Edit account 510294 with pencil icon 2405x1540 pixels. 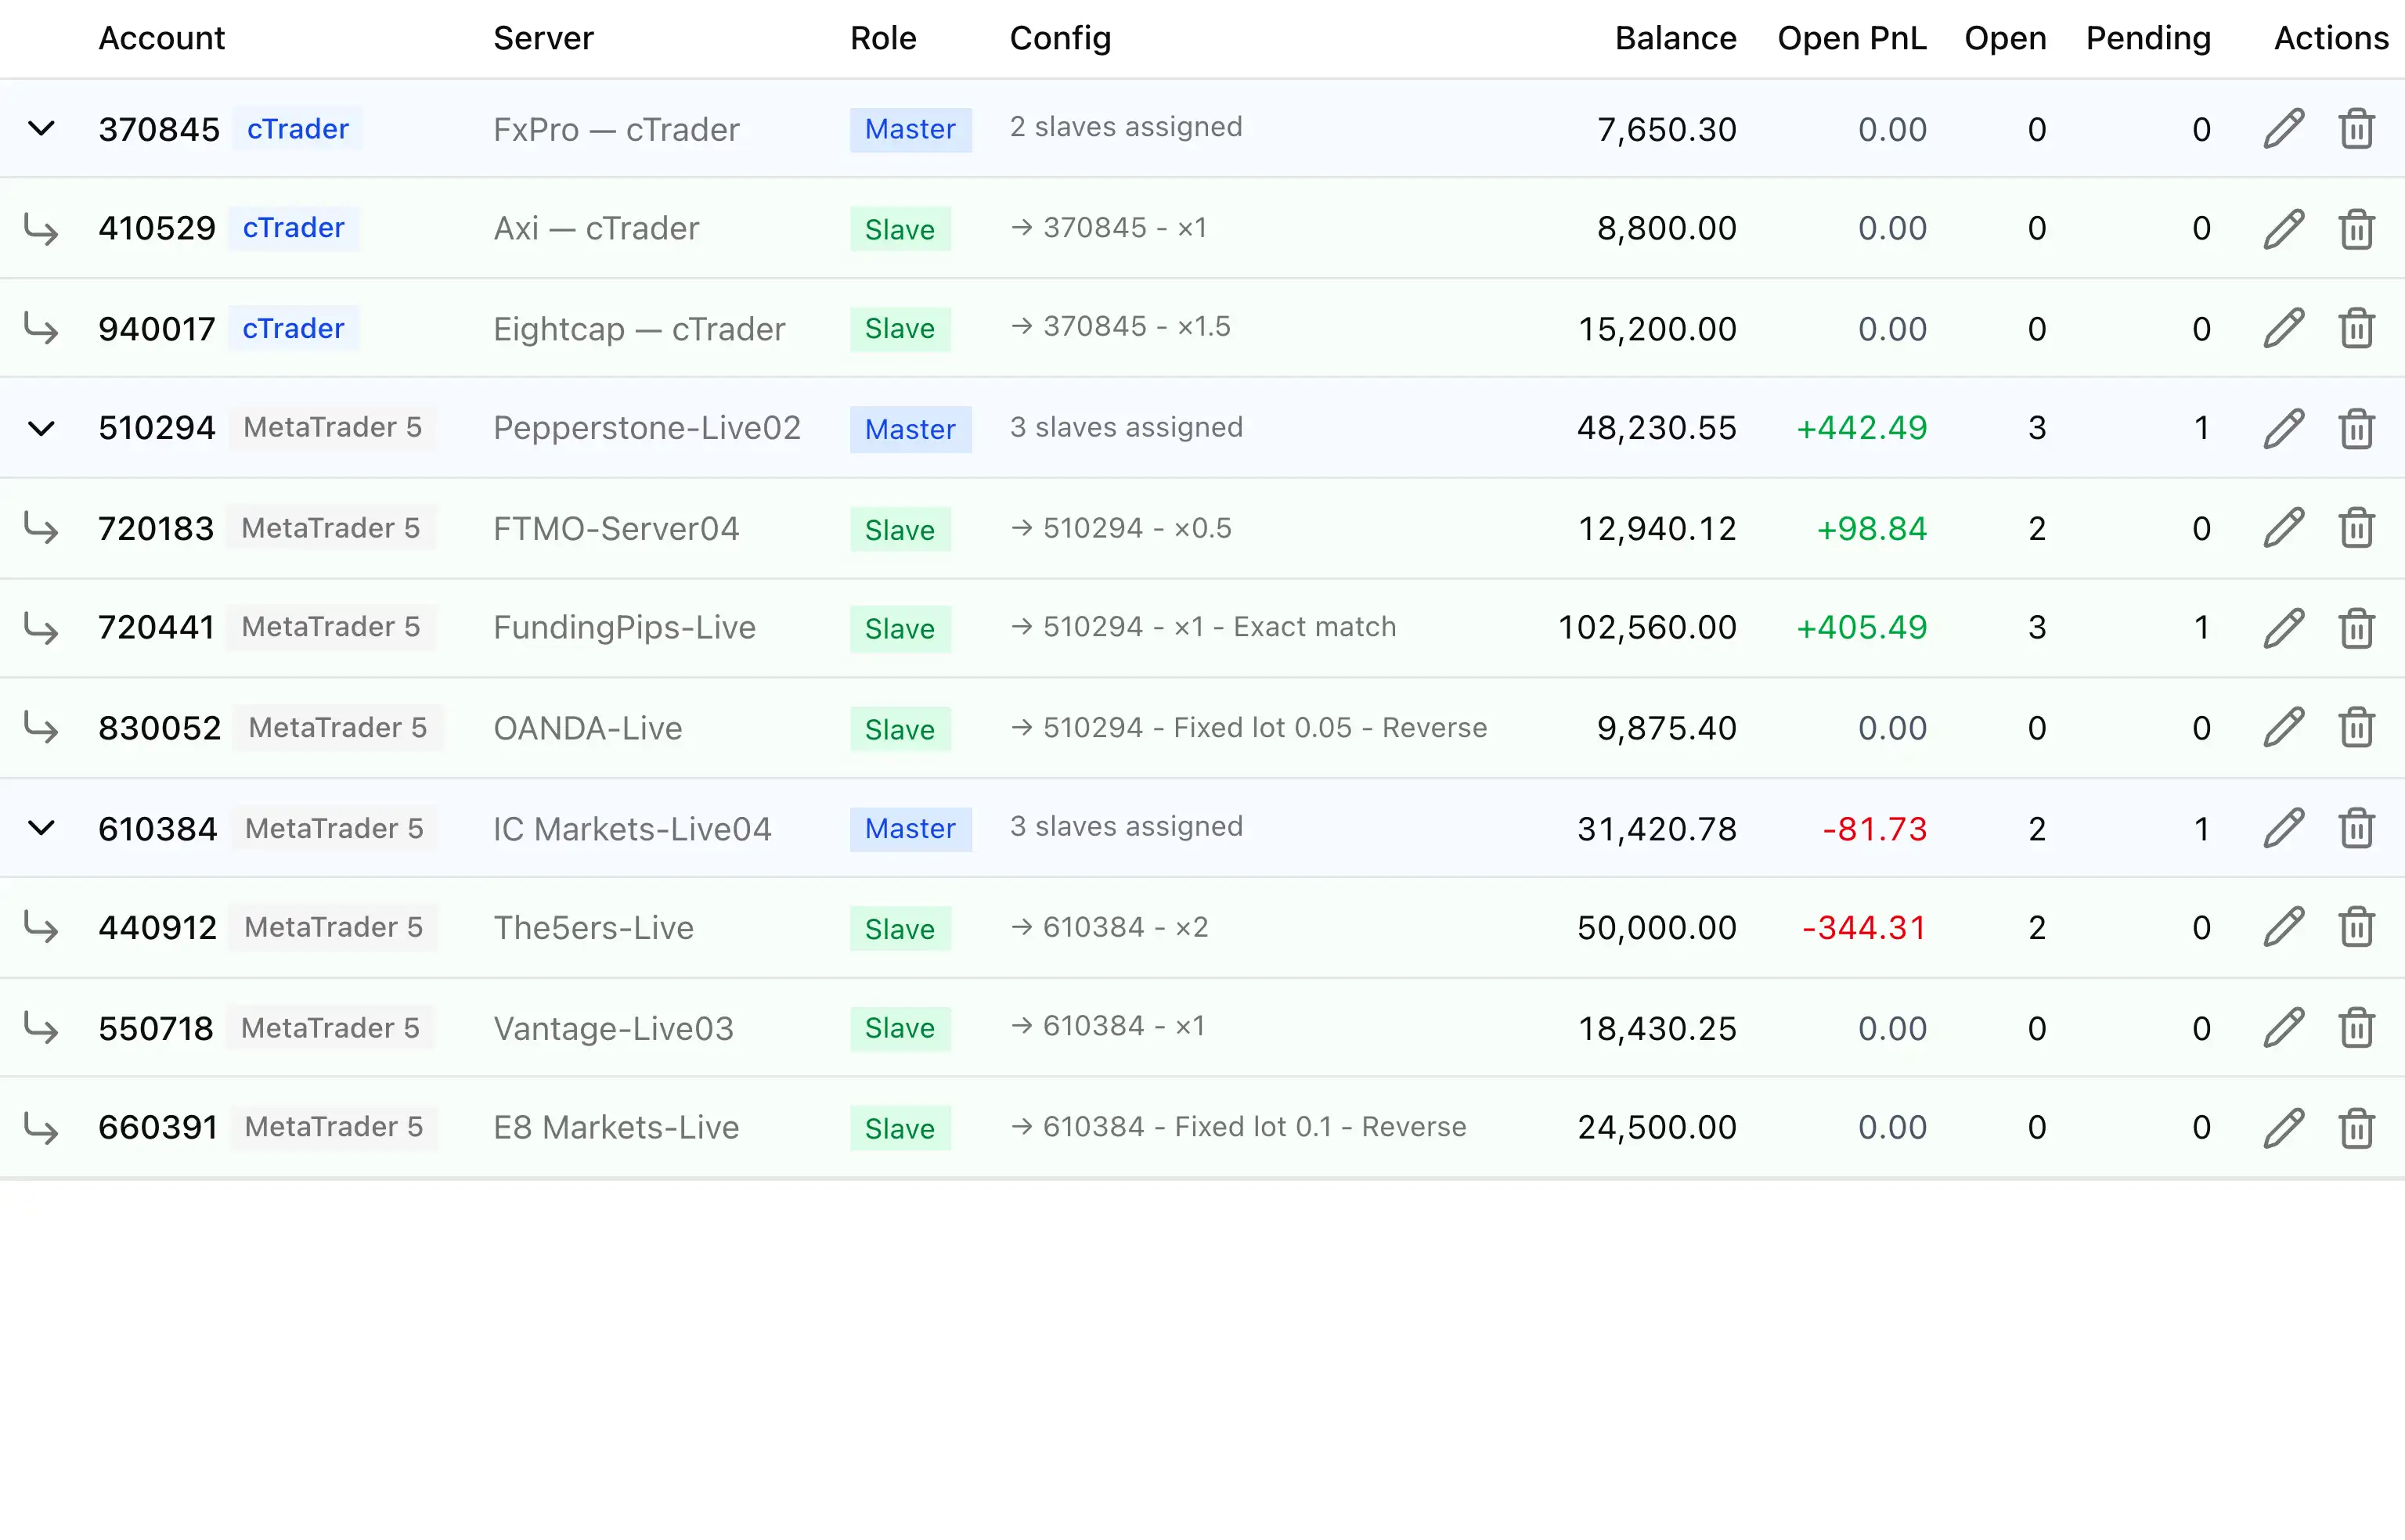[2284, 428]
